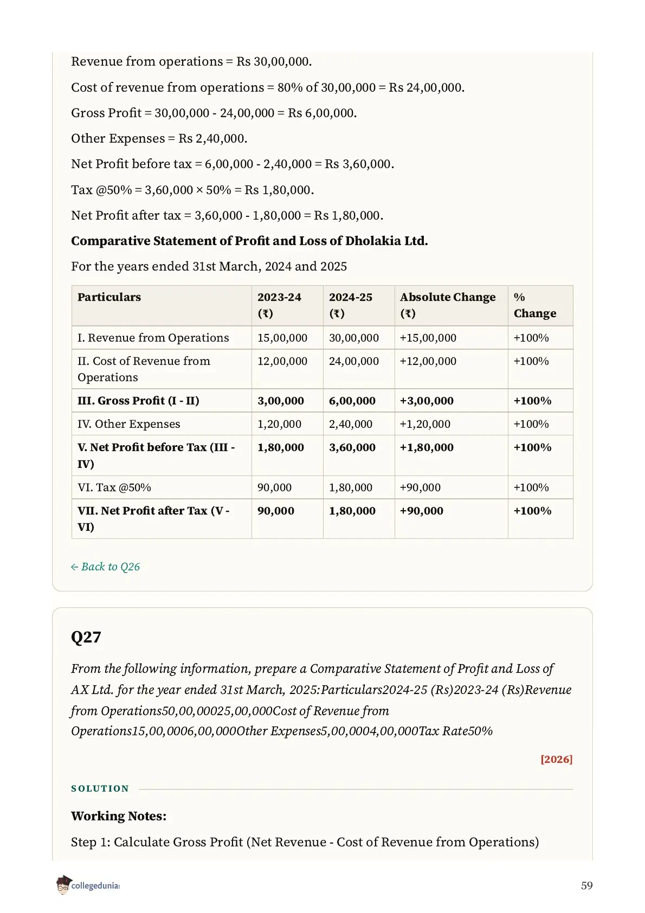This screenshot has height=913, width=645.
Task: Click the 'Working Notes:' heading
Action: click(119, 816)
